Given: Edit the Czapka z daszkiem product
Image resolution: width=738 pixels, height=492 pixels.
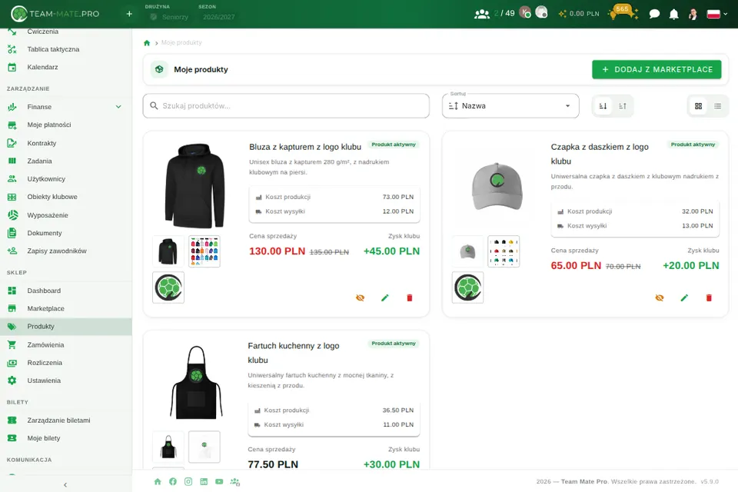Looking at the screenshot, I should click(684, 298).
